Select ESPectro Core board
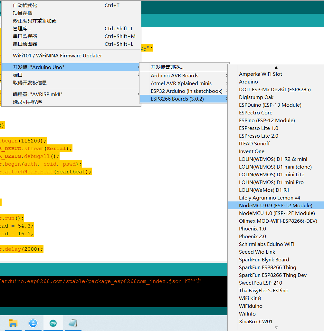Image resolution: width=324 pixels, height=331 pixels. [x=276, y=113]
